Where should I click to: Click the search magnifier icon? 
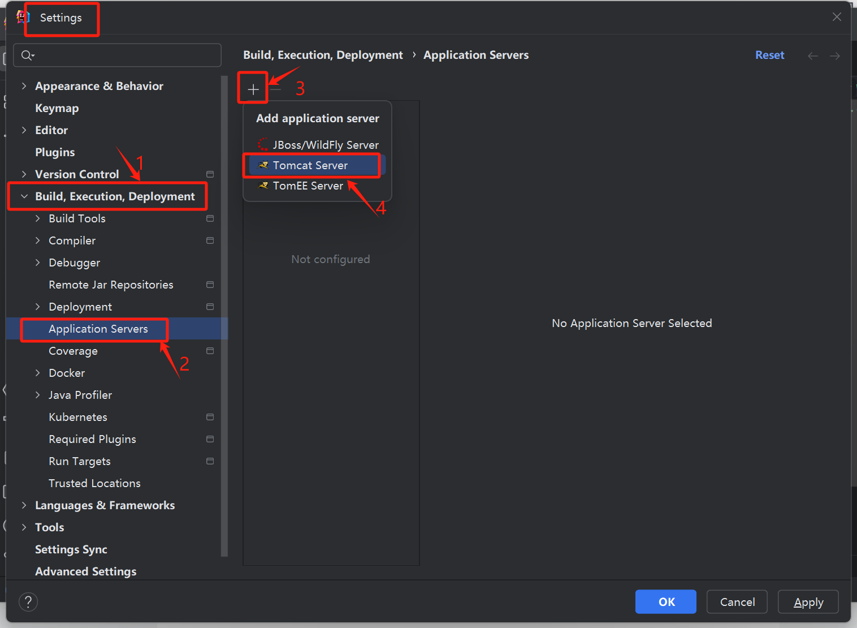pos(27,55)
